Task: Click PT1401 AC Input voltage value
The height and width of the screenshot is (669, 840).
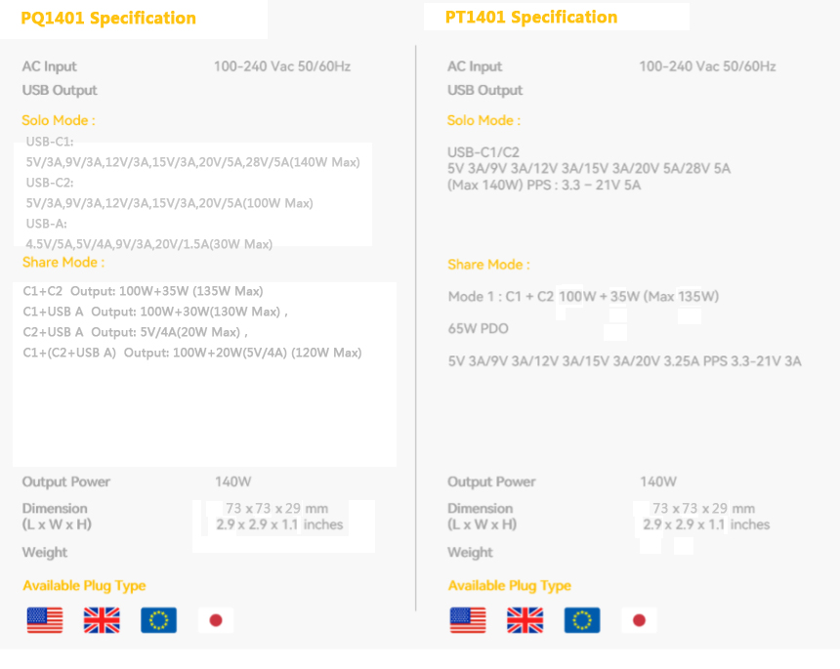Action: pos(707,66)
